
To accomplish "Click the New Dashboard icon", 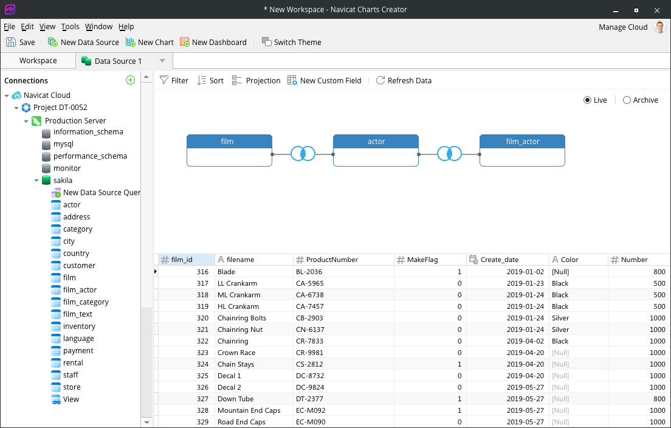I will (184, 42).
